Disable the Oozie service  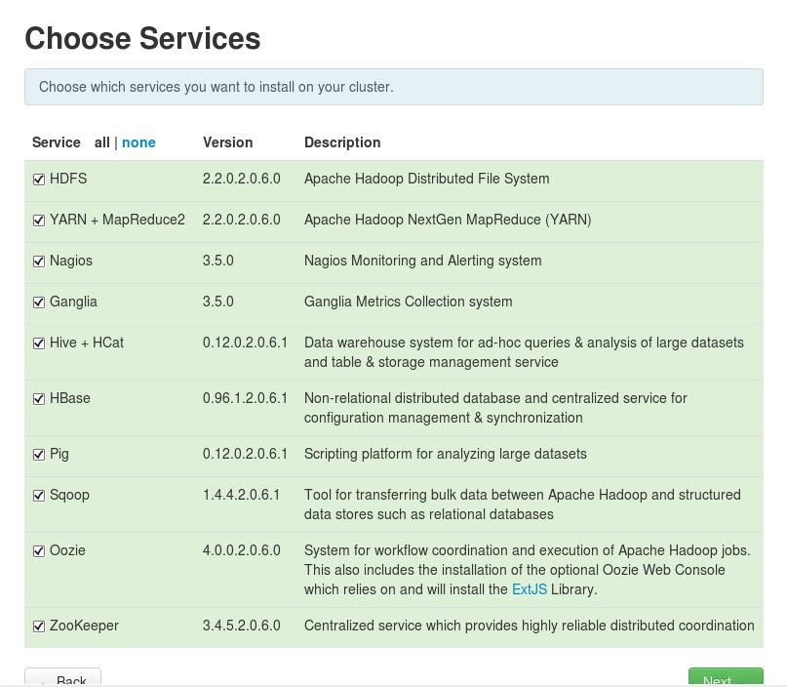(x=39, y=550)
